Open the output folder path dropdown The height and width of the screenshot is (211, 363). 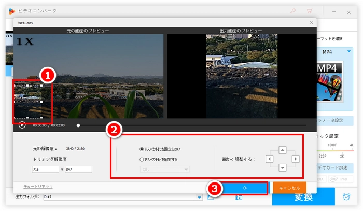(200, 197)
